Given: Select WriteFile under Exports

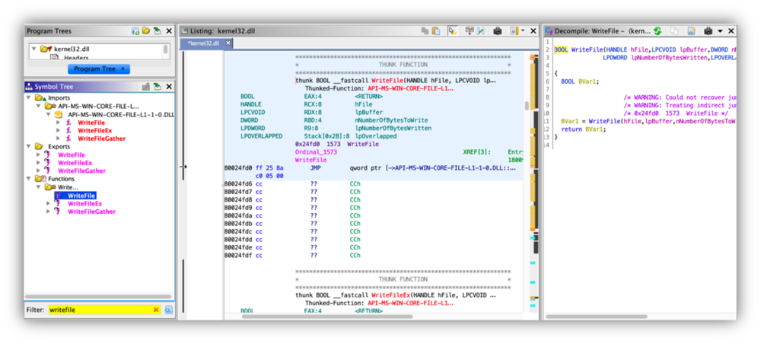Looking at the screenshot, I should pos(72,154).
